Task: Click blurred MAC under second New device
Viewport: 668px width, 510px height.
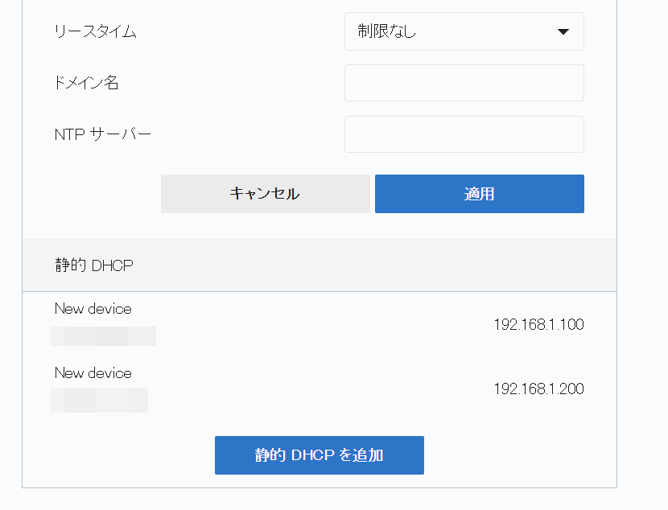Action: pos(99,400)
